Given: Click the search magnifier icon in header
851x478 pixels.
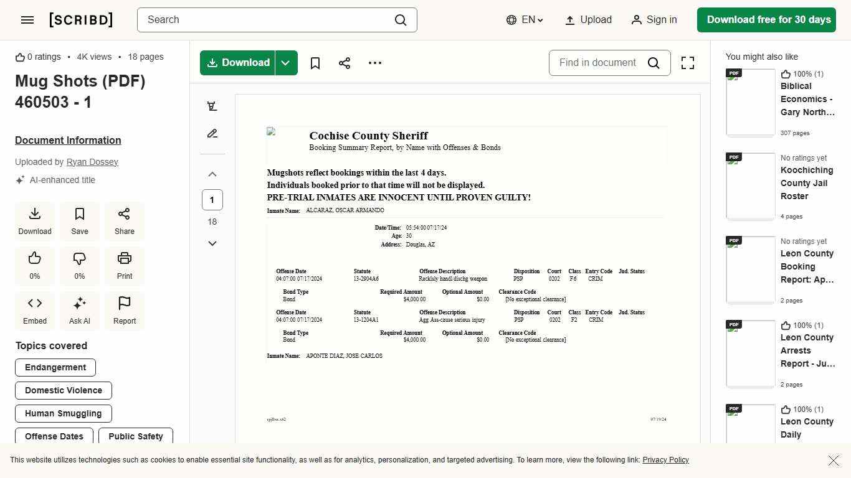Looking at the screenshot, I should pyautogui.click(x=401, y=20).
